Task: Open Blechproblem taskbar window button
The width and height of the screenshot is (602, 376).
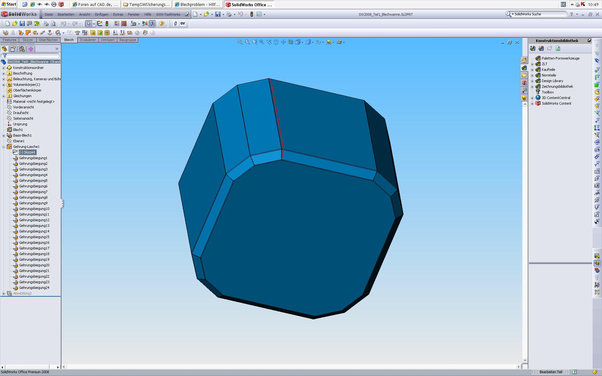Action: [198, 4]
